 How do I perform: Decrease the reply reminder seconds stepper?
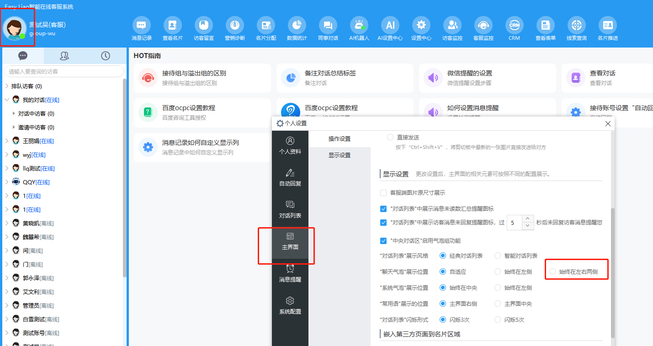pos(528,226)
